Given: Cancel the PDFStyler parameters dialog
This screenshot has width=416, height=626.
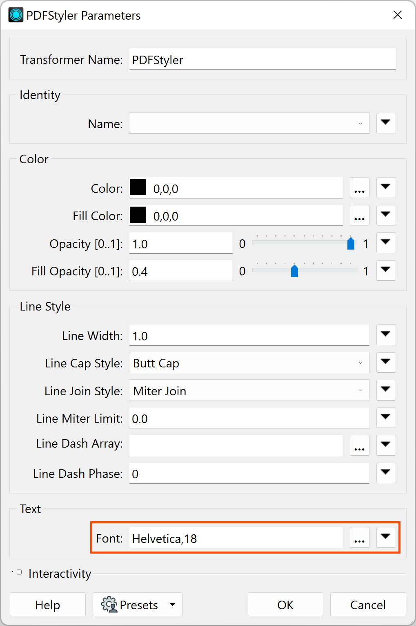Looking at the screenshot, I should 368,604.
